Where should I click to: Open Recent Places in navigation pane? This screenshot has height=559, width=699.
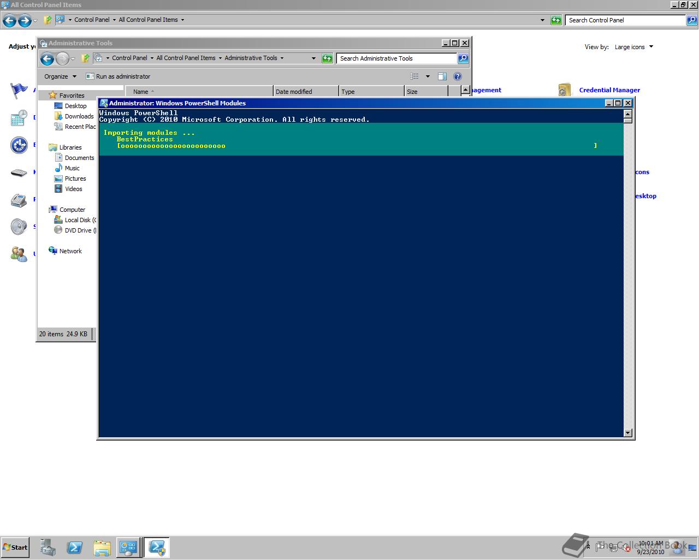pyautogui.click(x=80, y=127)
